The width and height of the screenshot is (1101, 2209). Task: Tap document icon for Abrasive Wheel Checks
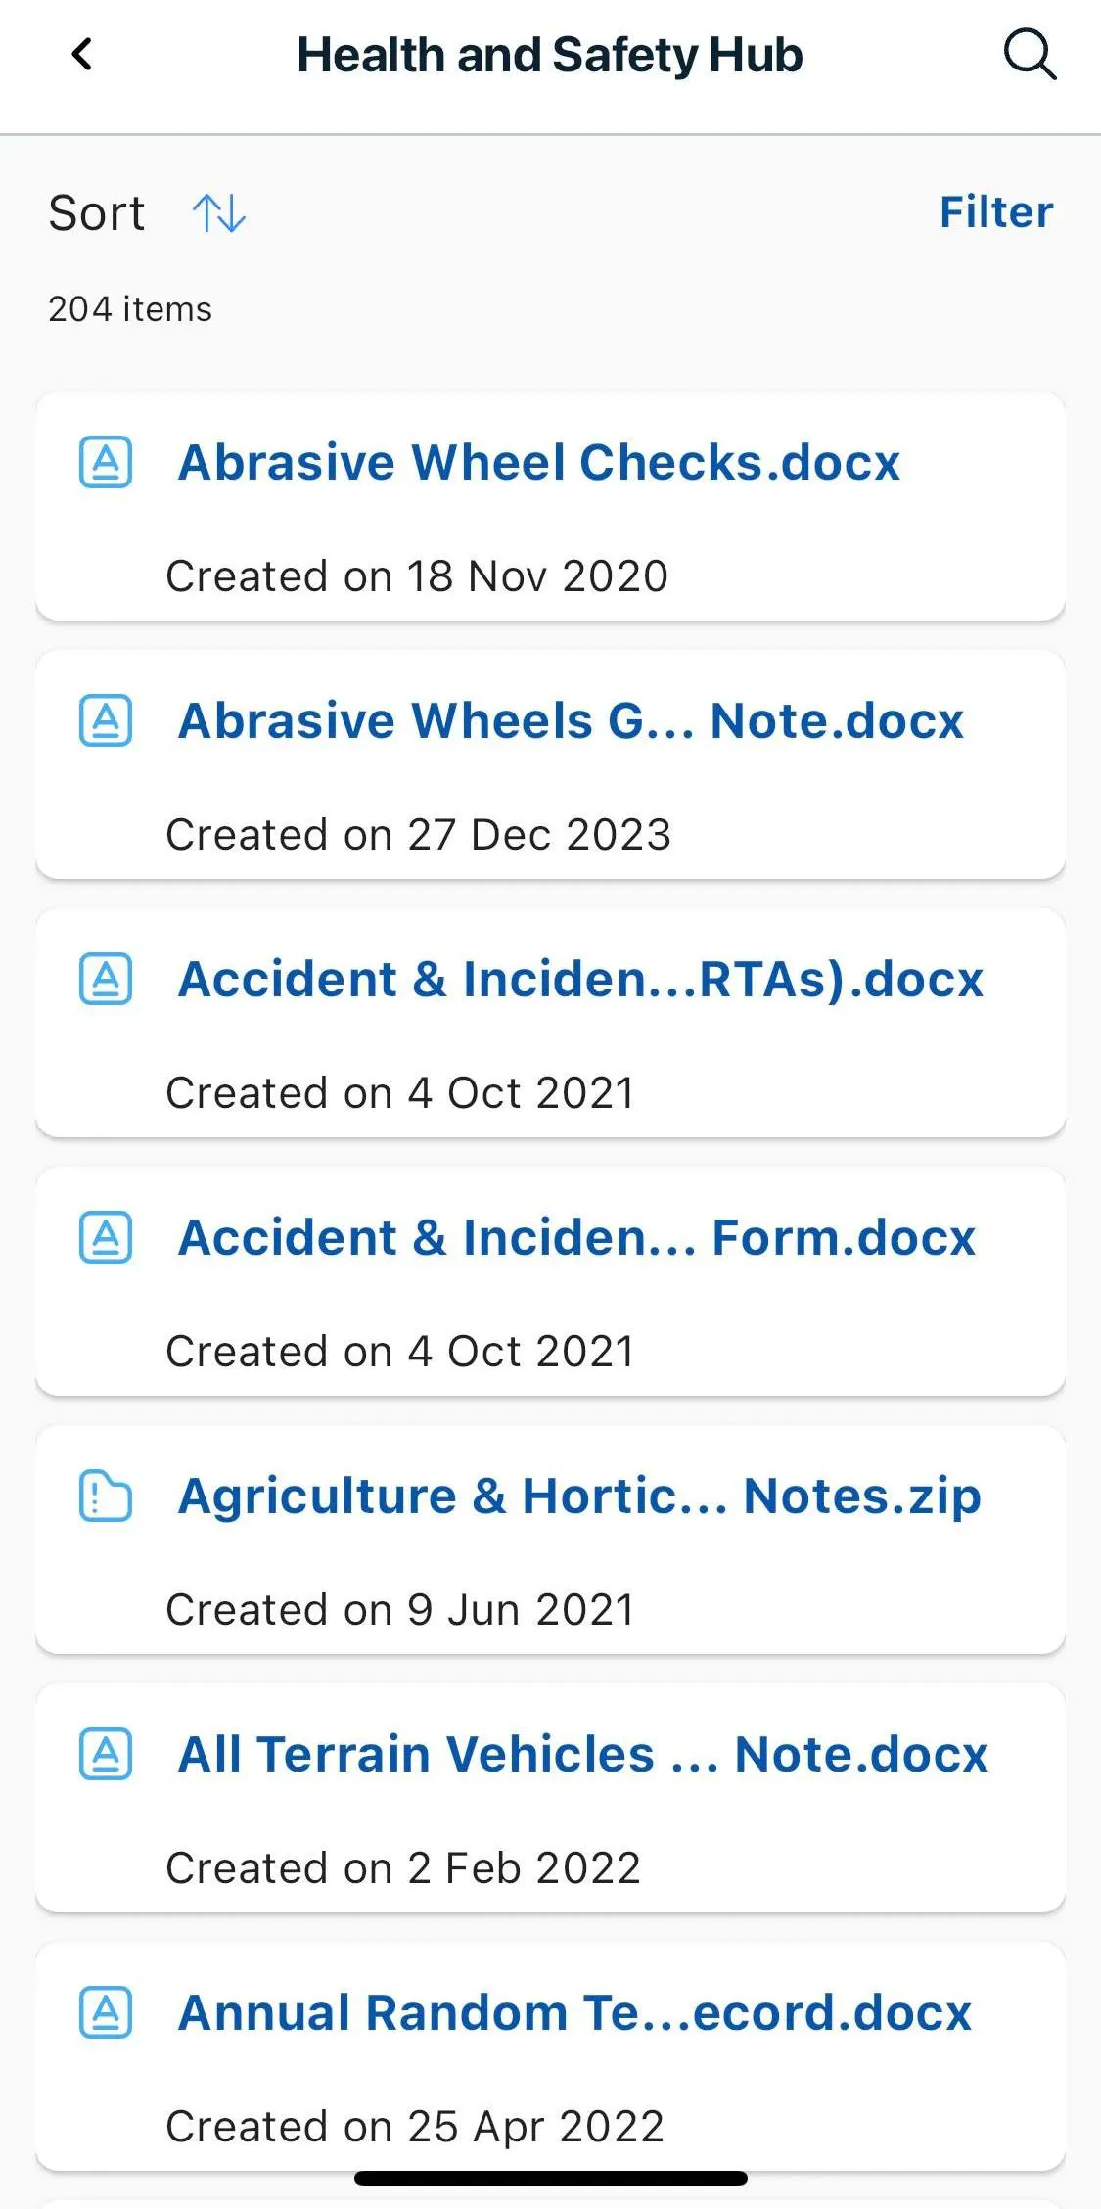click(106, 462)
